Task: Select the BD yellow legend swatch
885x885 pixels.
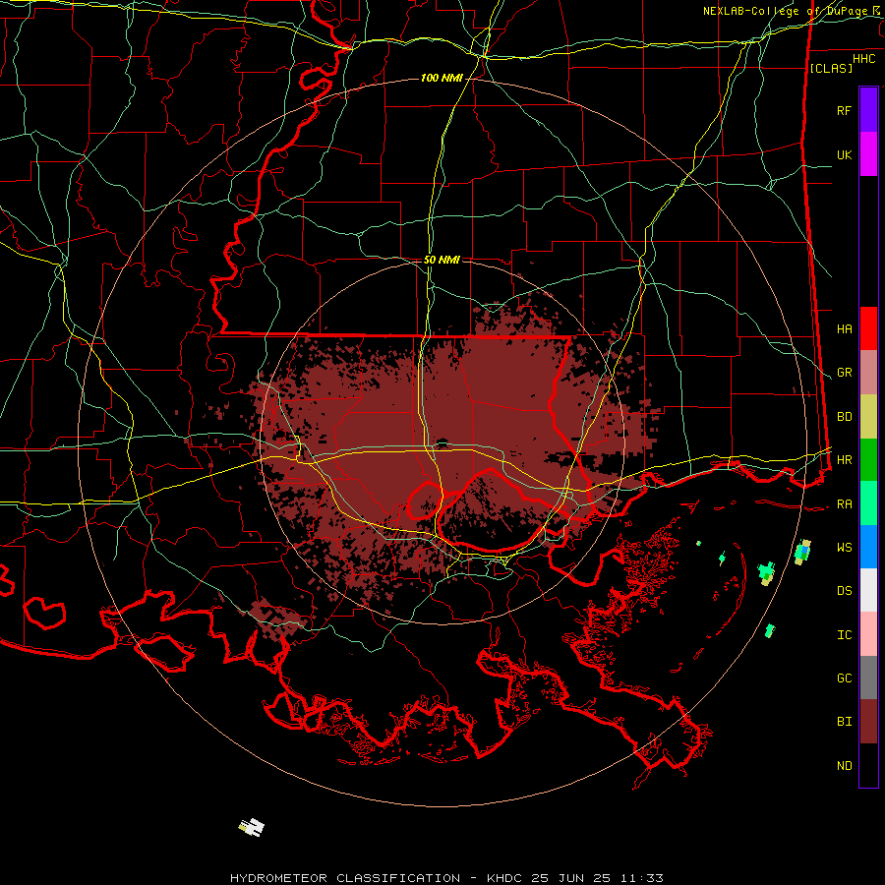Action: tap(868, 417)
